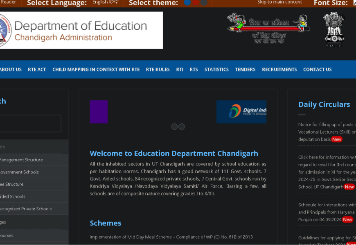Screen dimensions: 356x245
Task: Open the RECRUITMENTS menu item
Action: (279, 69)
